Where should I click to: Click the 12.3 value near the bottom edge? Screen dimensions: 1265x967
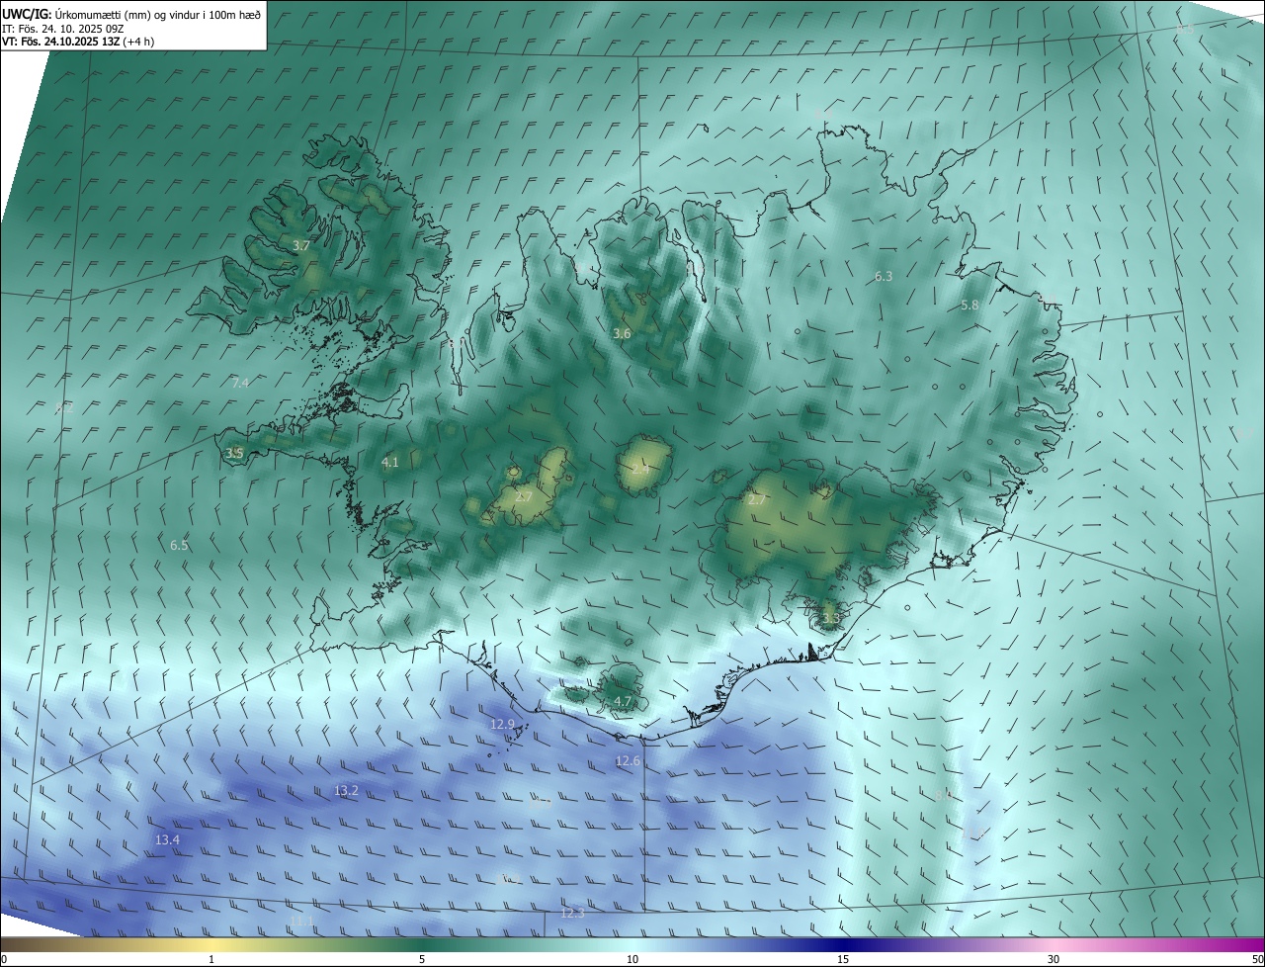(572, 914)
